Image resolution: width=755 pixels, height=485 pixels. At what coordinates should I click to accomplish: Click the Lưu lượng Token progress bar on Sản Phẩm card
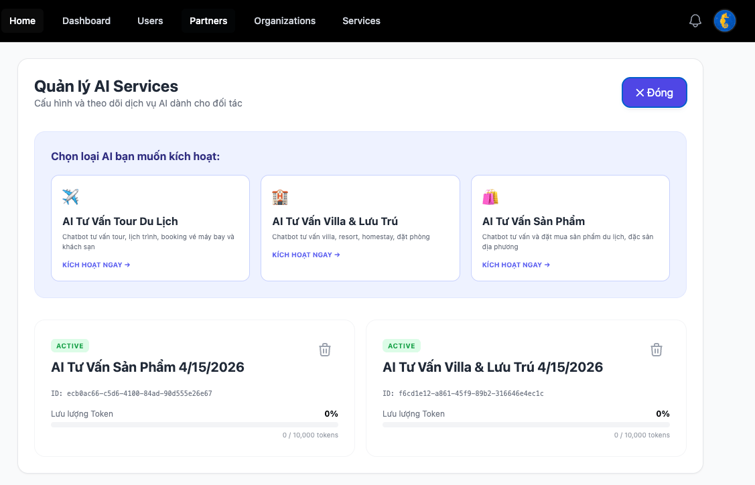tap(194, 425)
